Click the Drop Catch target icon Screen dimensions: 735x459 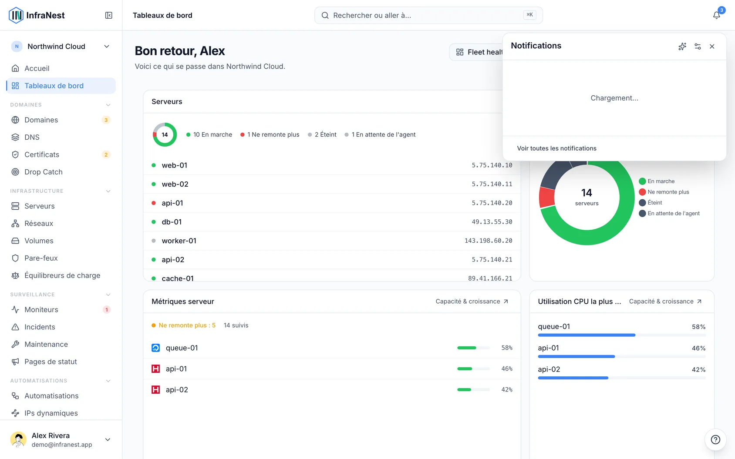click(x=15, y=172)
